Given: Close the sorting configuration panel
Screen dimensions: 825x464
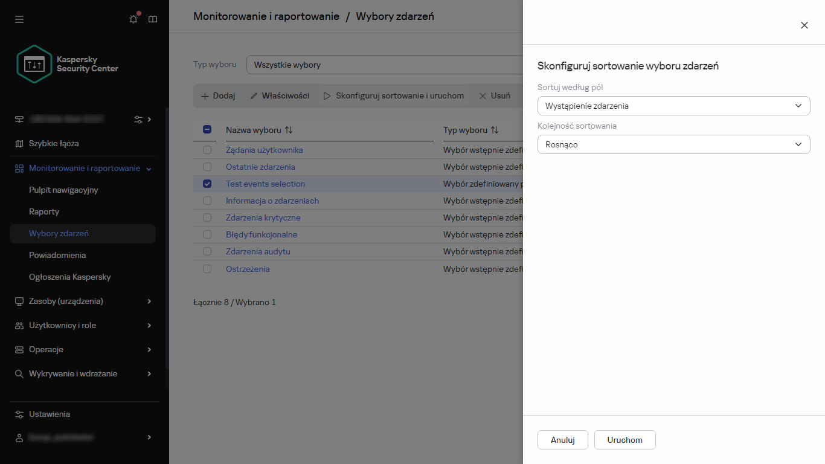Looking at the screenshot, I should (x=804, y=25).
